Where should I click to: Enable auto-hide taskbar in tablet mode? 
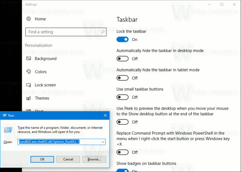(123, 78)
